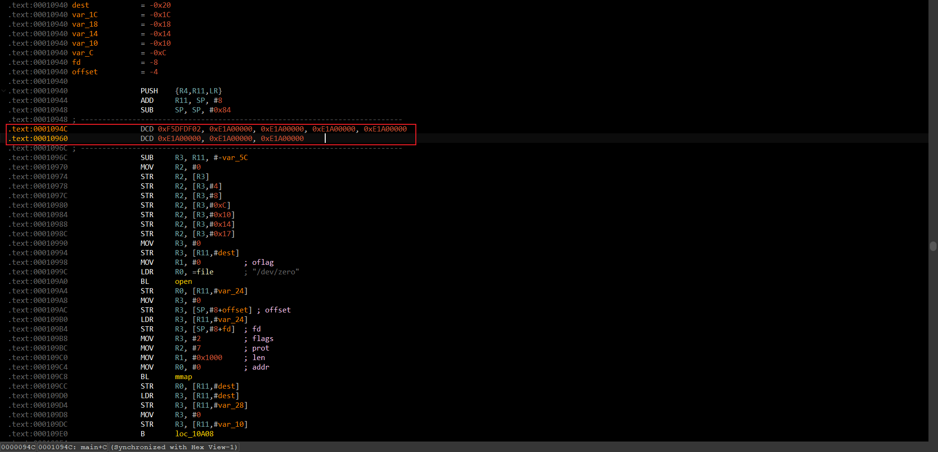
Task: Click the vertical scrollbar thumb
Action: [x=933, y=246]
